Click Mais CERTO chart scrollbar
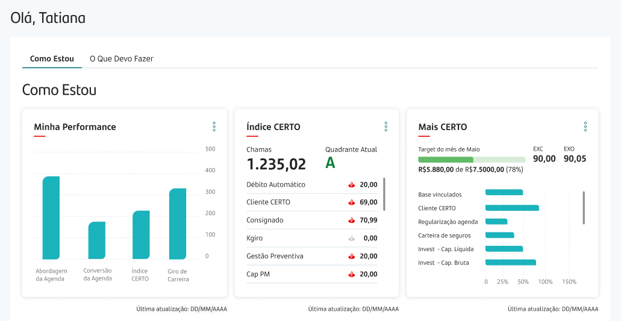The image size is (621, 321). pyautogui.click(x=584, y=208)
